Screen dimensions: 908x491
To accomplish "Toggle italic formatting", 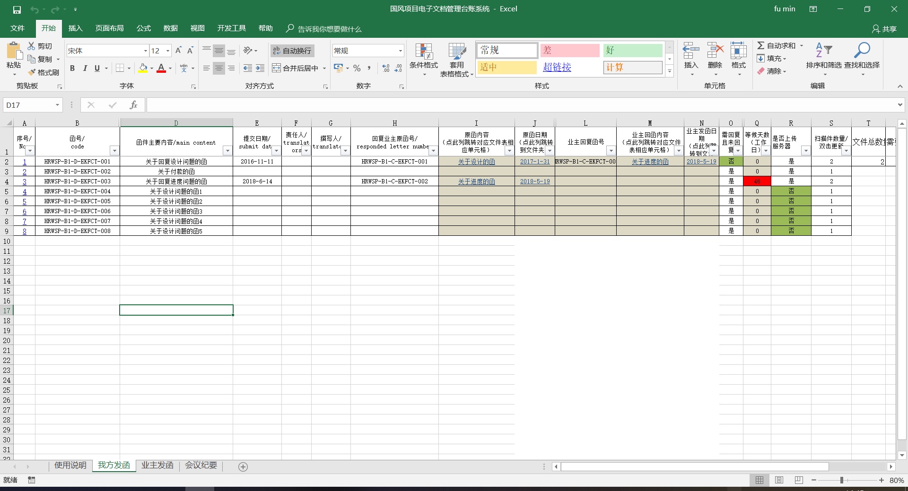I will [85, 69].
